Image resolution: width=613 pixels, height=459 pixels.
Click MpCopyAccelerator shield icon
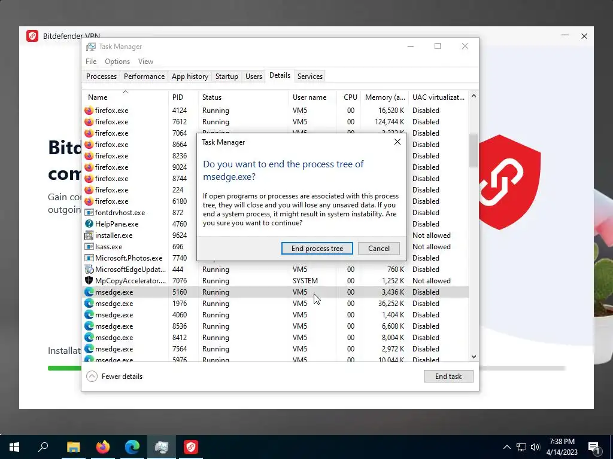coord(89,281)
